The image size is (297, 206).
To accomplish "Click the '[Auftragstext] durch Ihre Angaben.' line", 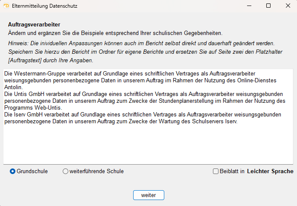I will pos(51,61).
